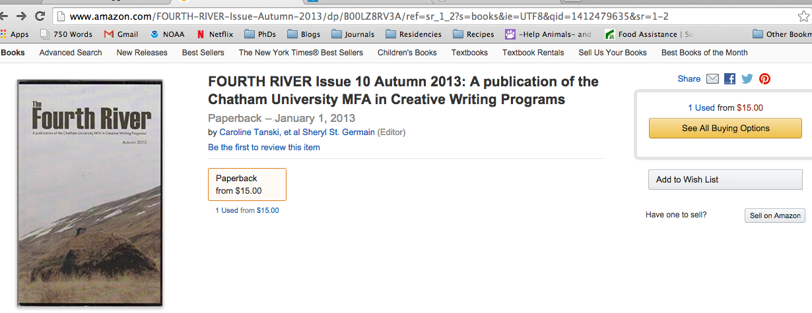Click the browser reload icon
Image resolution: width=812 pixels, height=313 pixels.
(40, 16)
